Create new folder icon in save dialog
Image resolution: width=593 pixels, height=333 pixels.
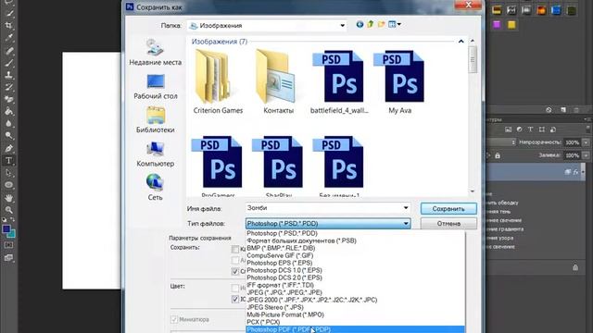381,25
